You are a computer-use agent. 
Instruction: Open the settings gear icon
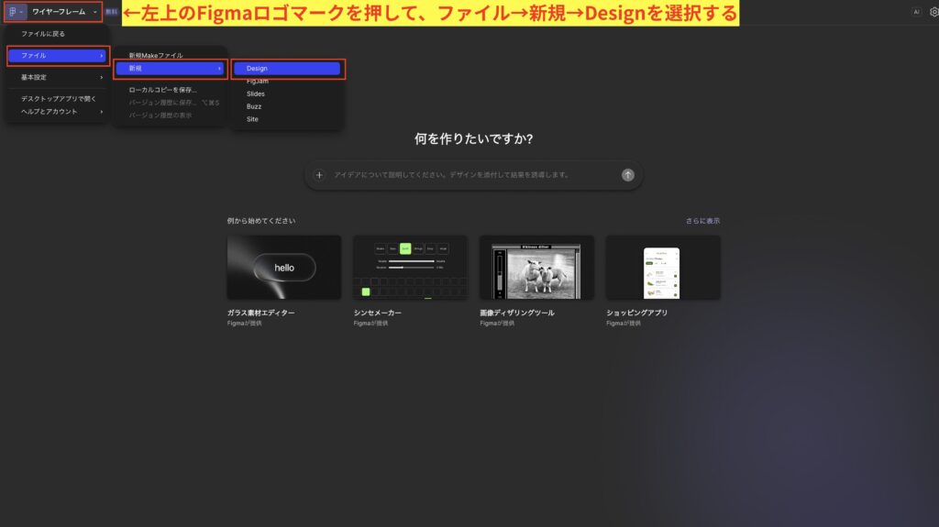[x=933, y=12]
